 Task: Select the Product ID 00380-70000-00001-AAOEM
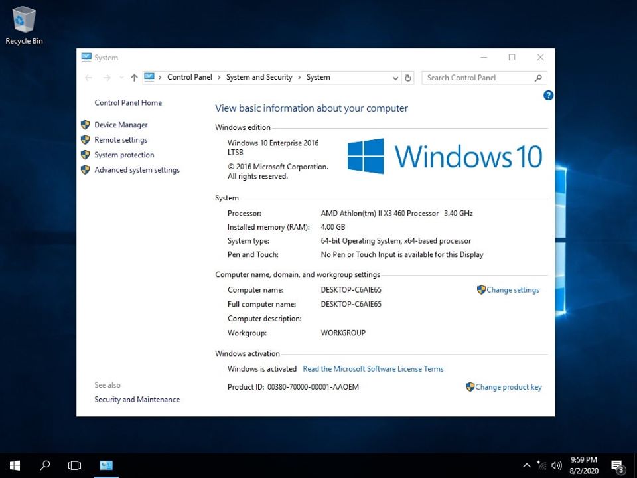[313, 387]
